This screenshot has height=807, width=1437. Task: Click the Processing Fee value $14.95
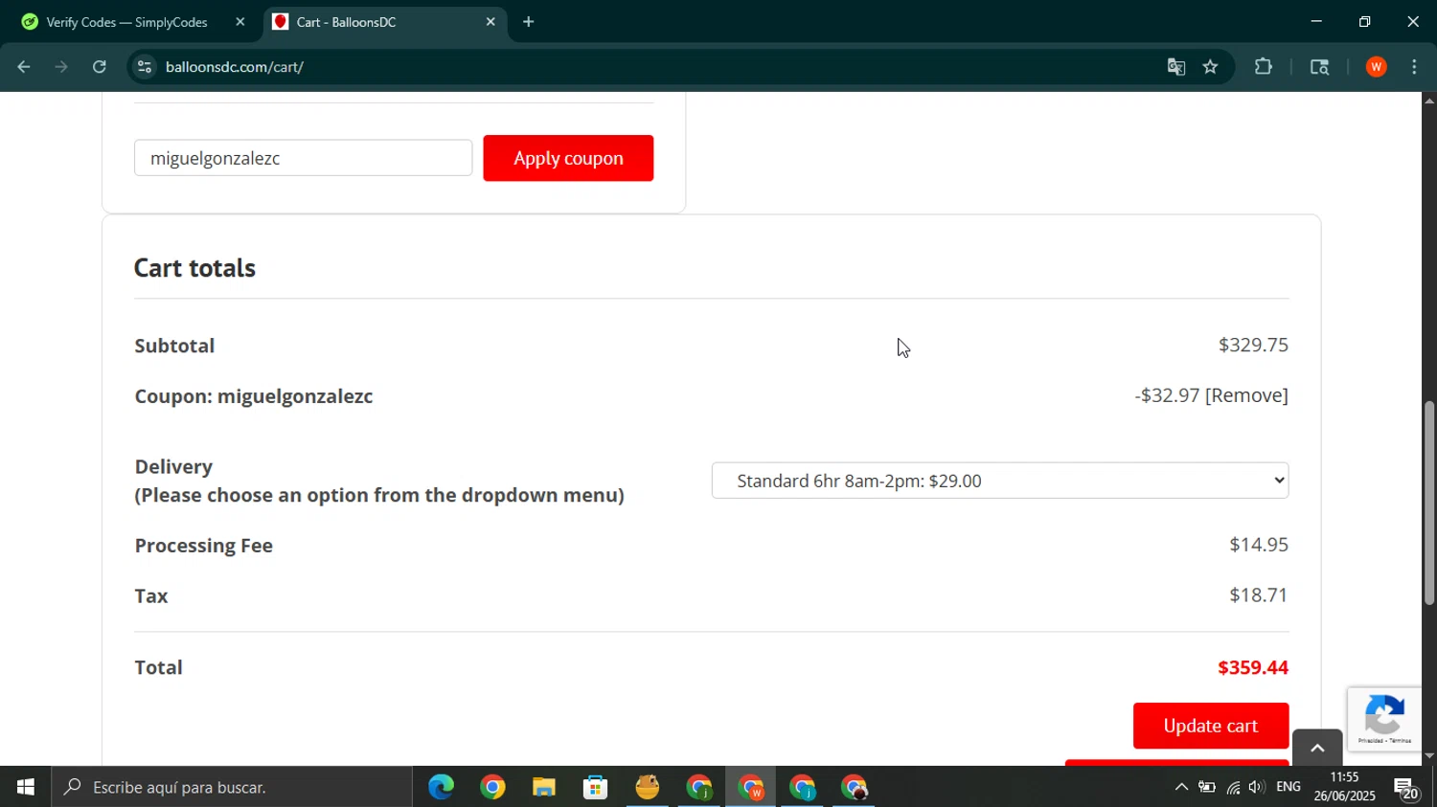click(x=1259, y=545)
